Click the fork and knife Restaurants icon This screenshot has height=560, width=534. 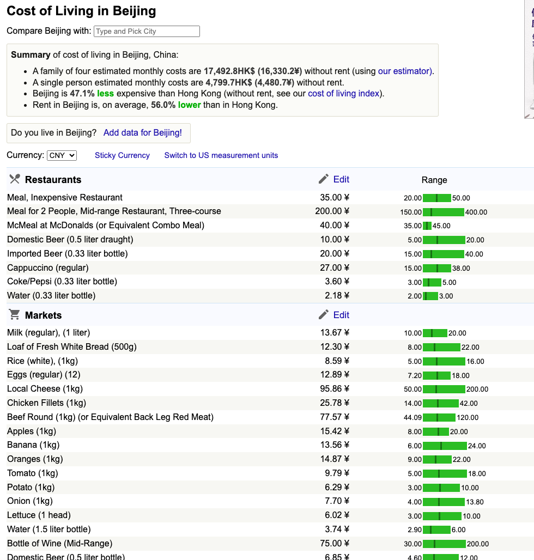tap(15, 179)
